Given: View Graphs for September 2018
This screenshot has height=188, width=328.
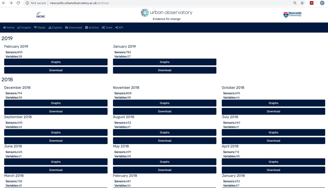Looking at the screenshot, I should click(56, 132).
